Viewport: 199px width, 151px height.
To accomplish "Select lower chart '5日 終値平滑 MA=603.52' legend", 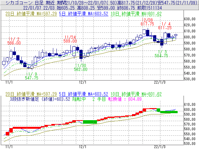I will pos(84,94).
